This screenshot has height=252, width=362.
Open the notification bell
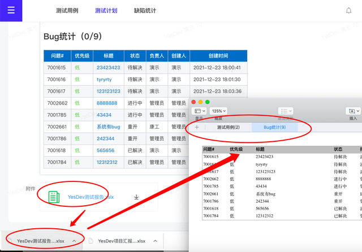coord(348,11)
